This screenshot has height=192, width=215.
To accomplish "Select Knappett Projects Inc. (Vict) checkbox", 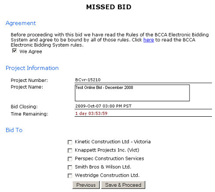I will click(x=70, y=151).
